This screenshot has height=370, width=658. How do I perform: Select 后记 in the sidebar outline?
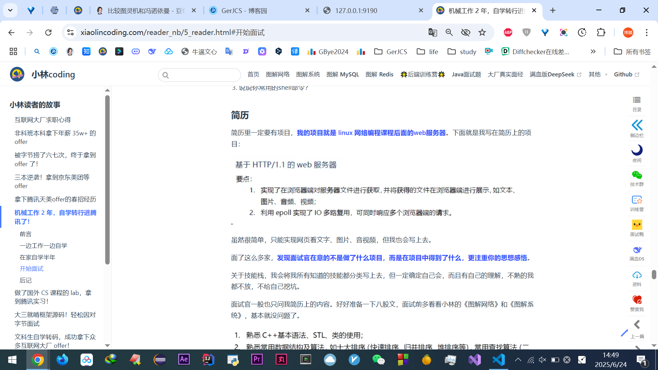25,280
